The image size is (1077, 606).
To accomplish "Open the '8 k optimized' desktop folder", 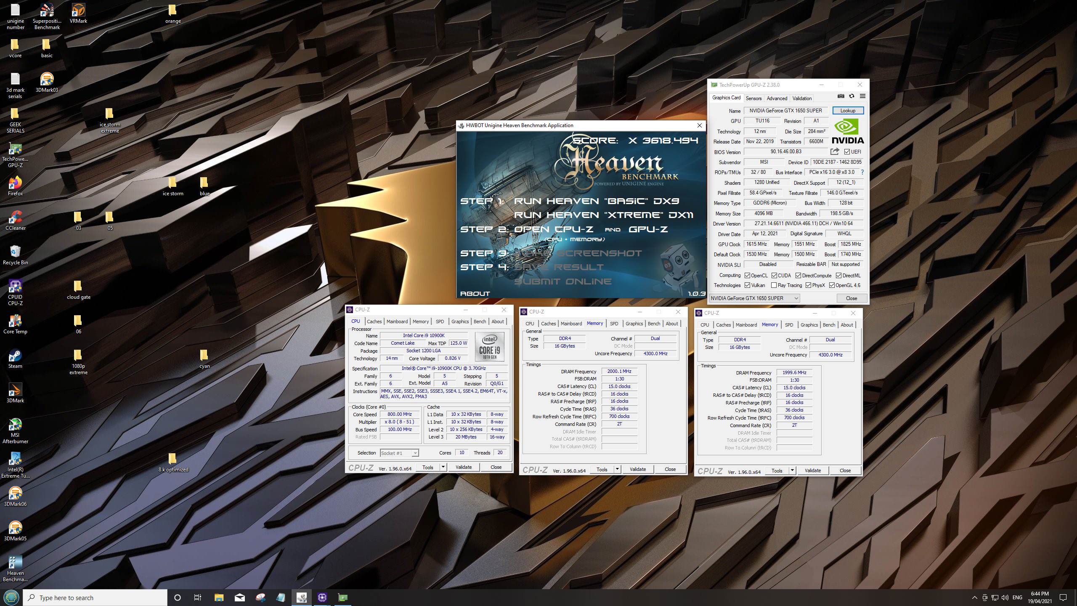I will [x=173, y=462].
